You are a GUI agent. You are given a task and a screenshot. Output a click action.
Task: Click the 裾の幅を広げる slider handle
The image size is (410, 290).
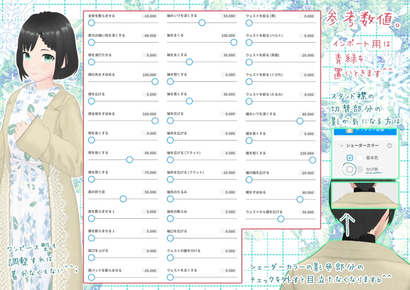coord(249,180)
